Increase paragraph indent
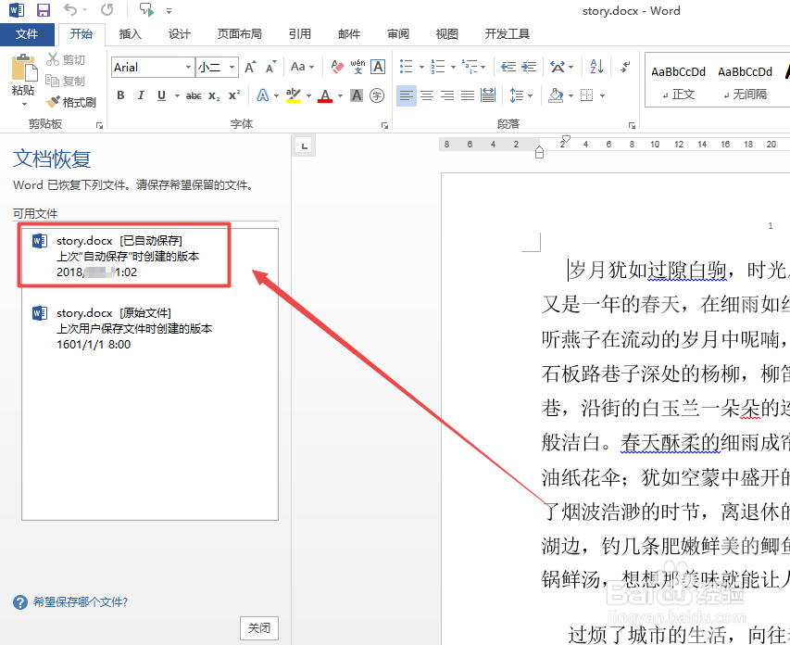 tap(529, 67)
